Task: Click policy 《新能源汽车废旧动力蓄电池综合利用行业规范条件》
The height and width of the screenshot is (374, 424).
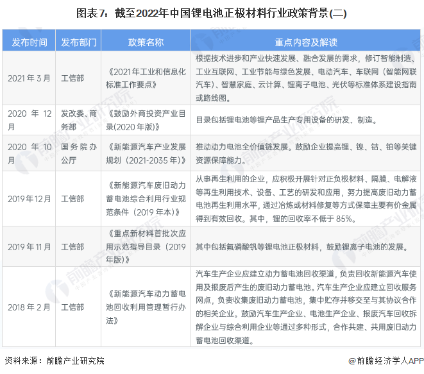Action: pyautogui.click(x=146, y=199)
